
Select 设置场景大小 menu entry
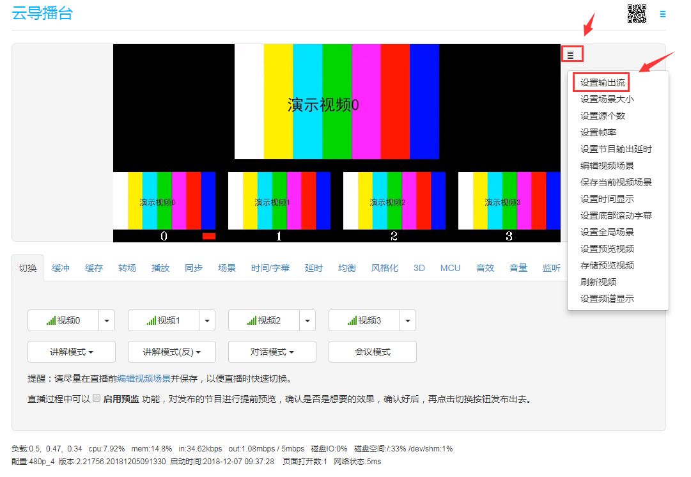point(607,99)
